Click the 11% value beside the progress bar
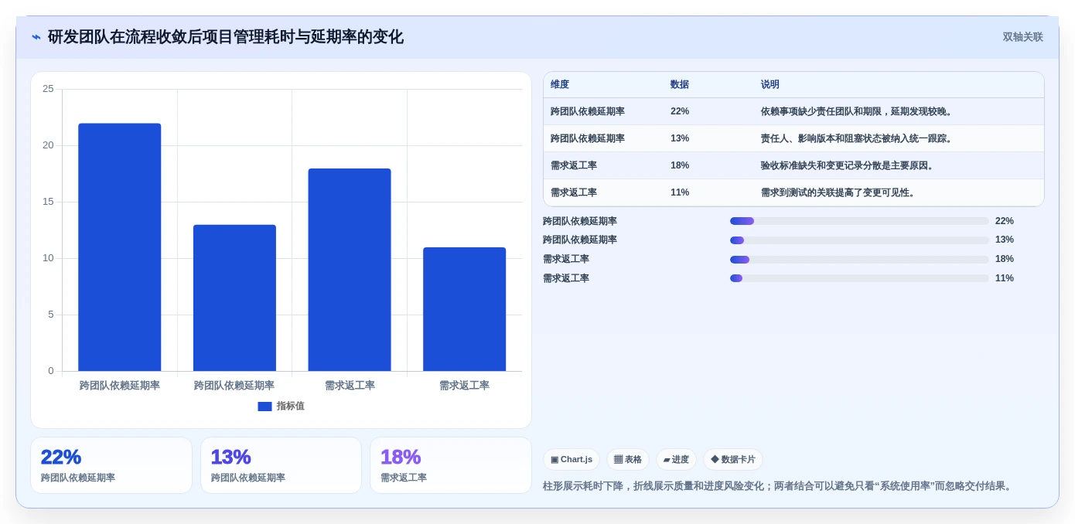This screenshot has height=524, width=1075. tap(1005, 278)
